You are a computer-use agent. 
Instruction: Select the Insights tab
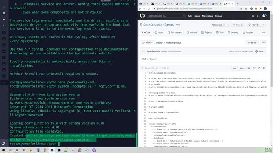(x=248, y=32)
